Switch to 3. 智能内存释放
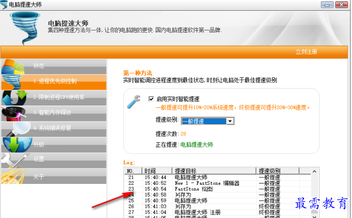This screenshot has height=218, width=352. point(54,113)
